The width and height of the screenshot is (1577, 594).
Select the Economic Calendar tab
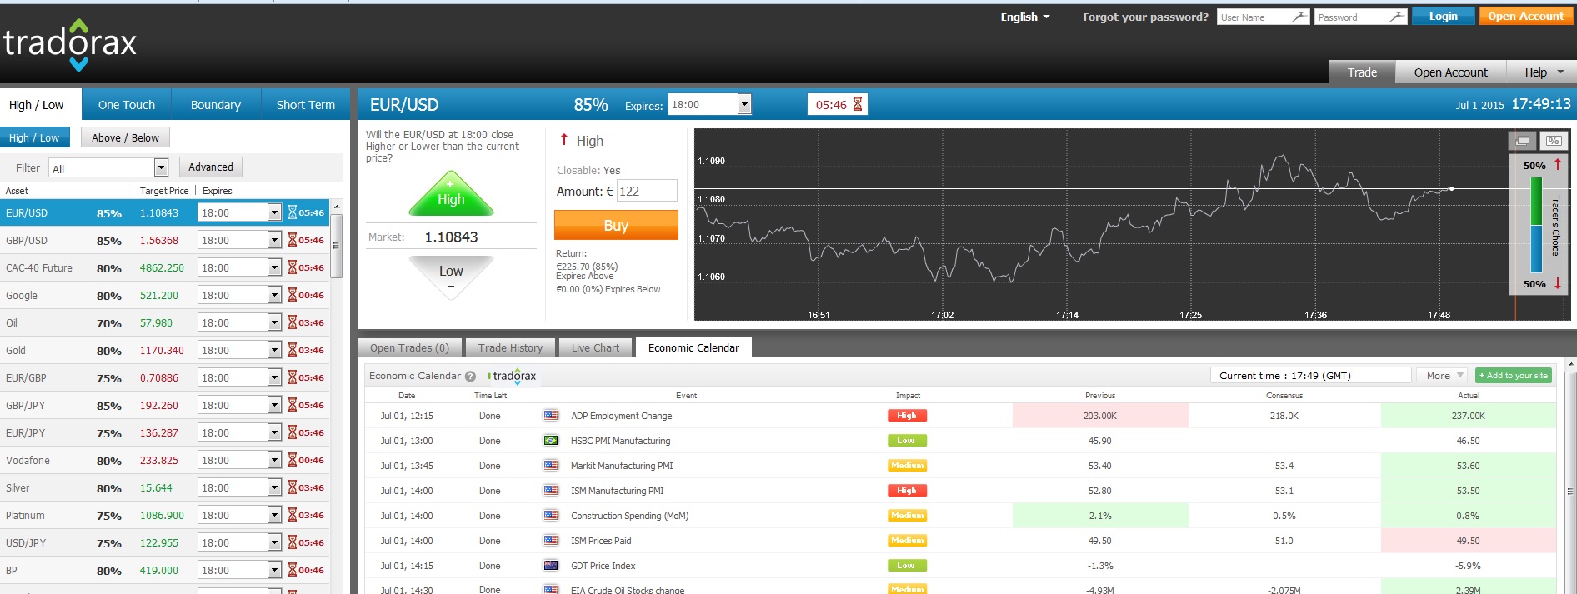pos(693,347)
